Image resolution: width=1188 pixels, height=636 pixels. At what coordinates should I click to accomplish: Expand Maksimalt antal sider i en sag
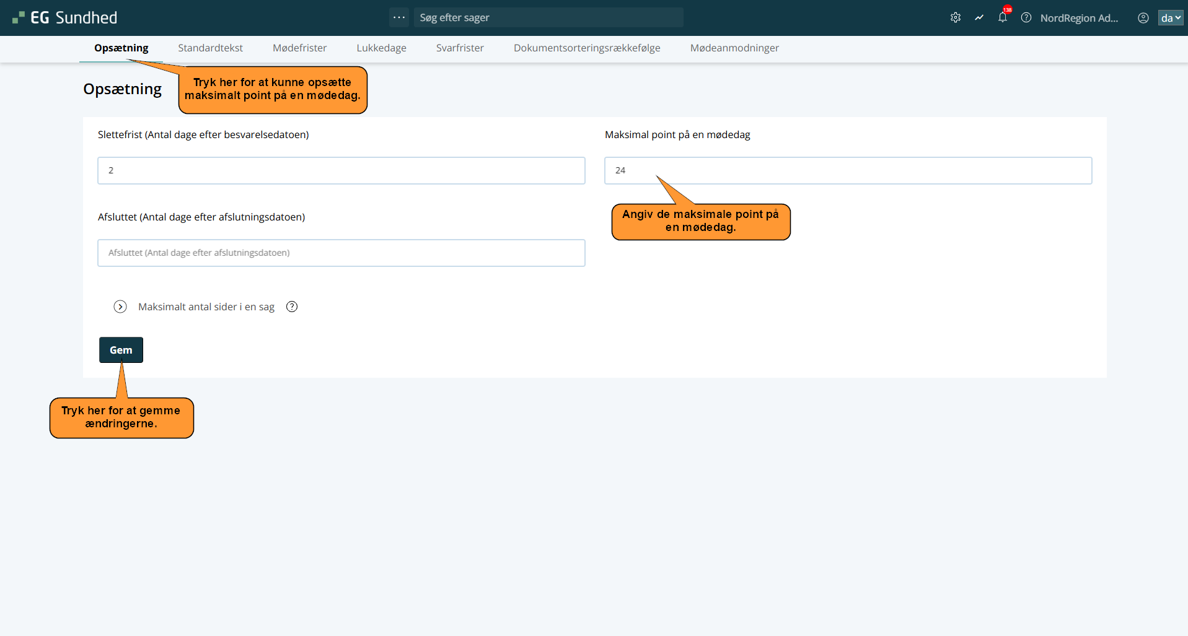click(x=120, y=307)
